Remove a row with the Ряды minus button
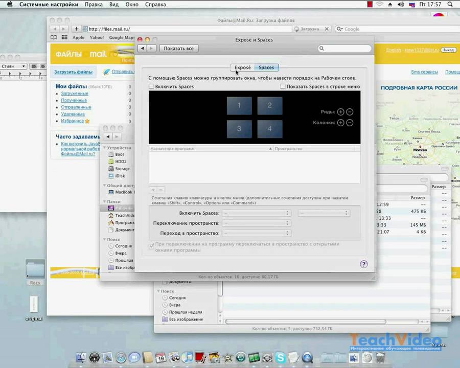The height and width of the screenshot is (368, 460). [350, 112]
